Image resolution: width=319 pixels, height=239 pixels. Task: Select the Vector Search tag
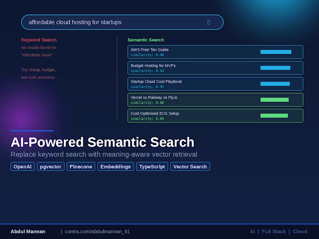point(190,167)
